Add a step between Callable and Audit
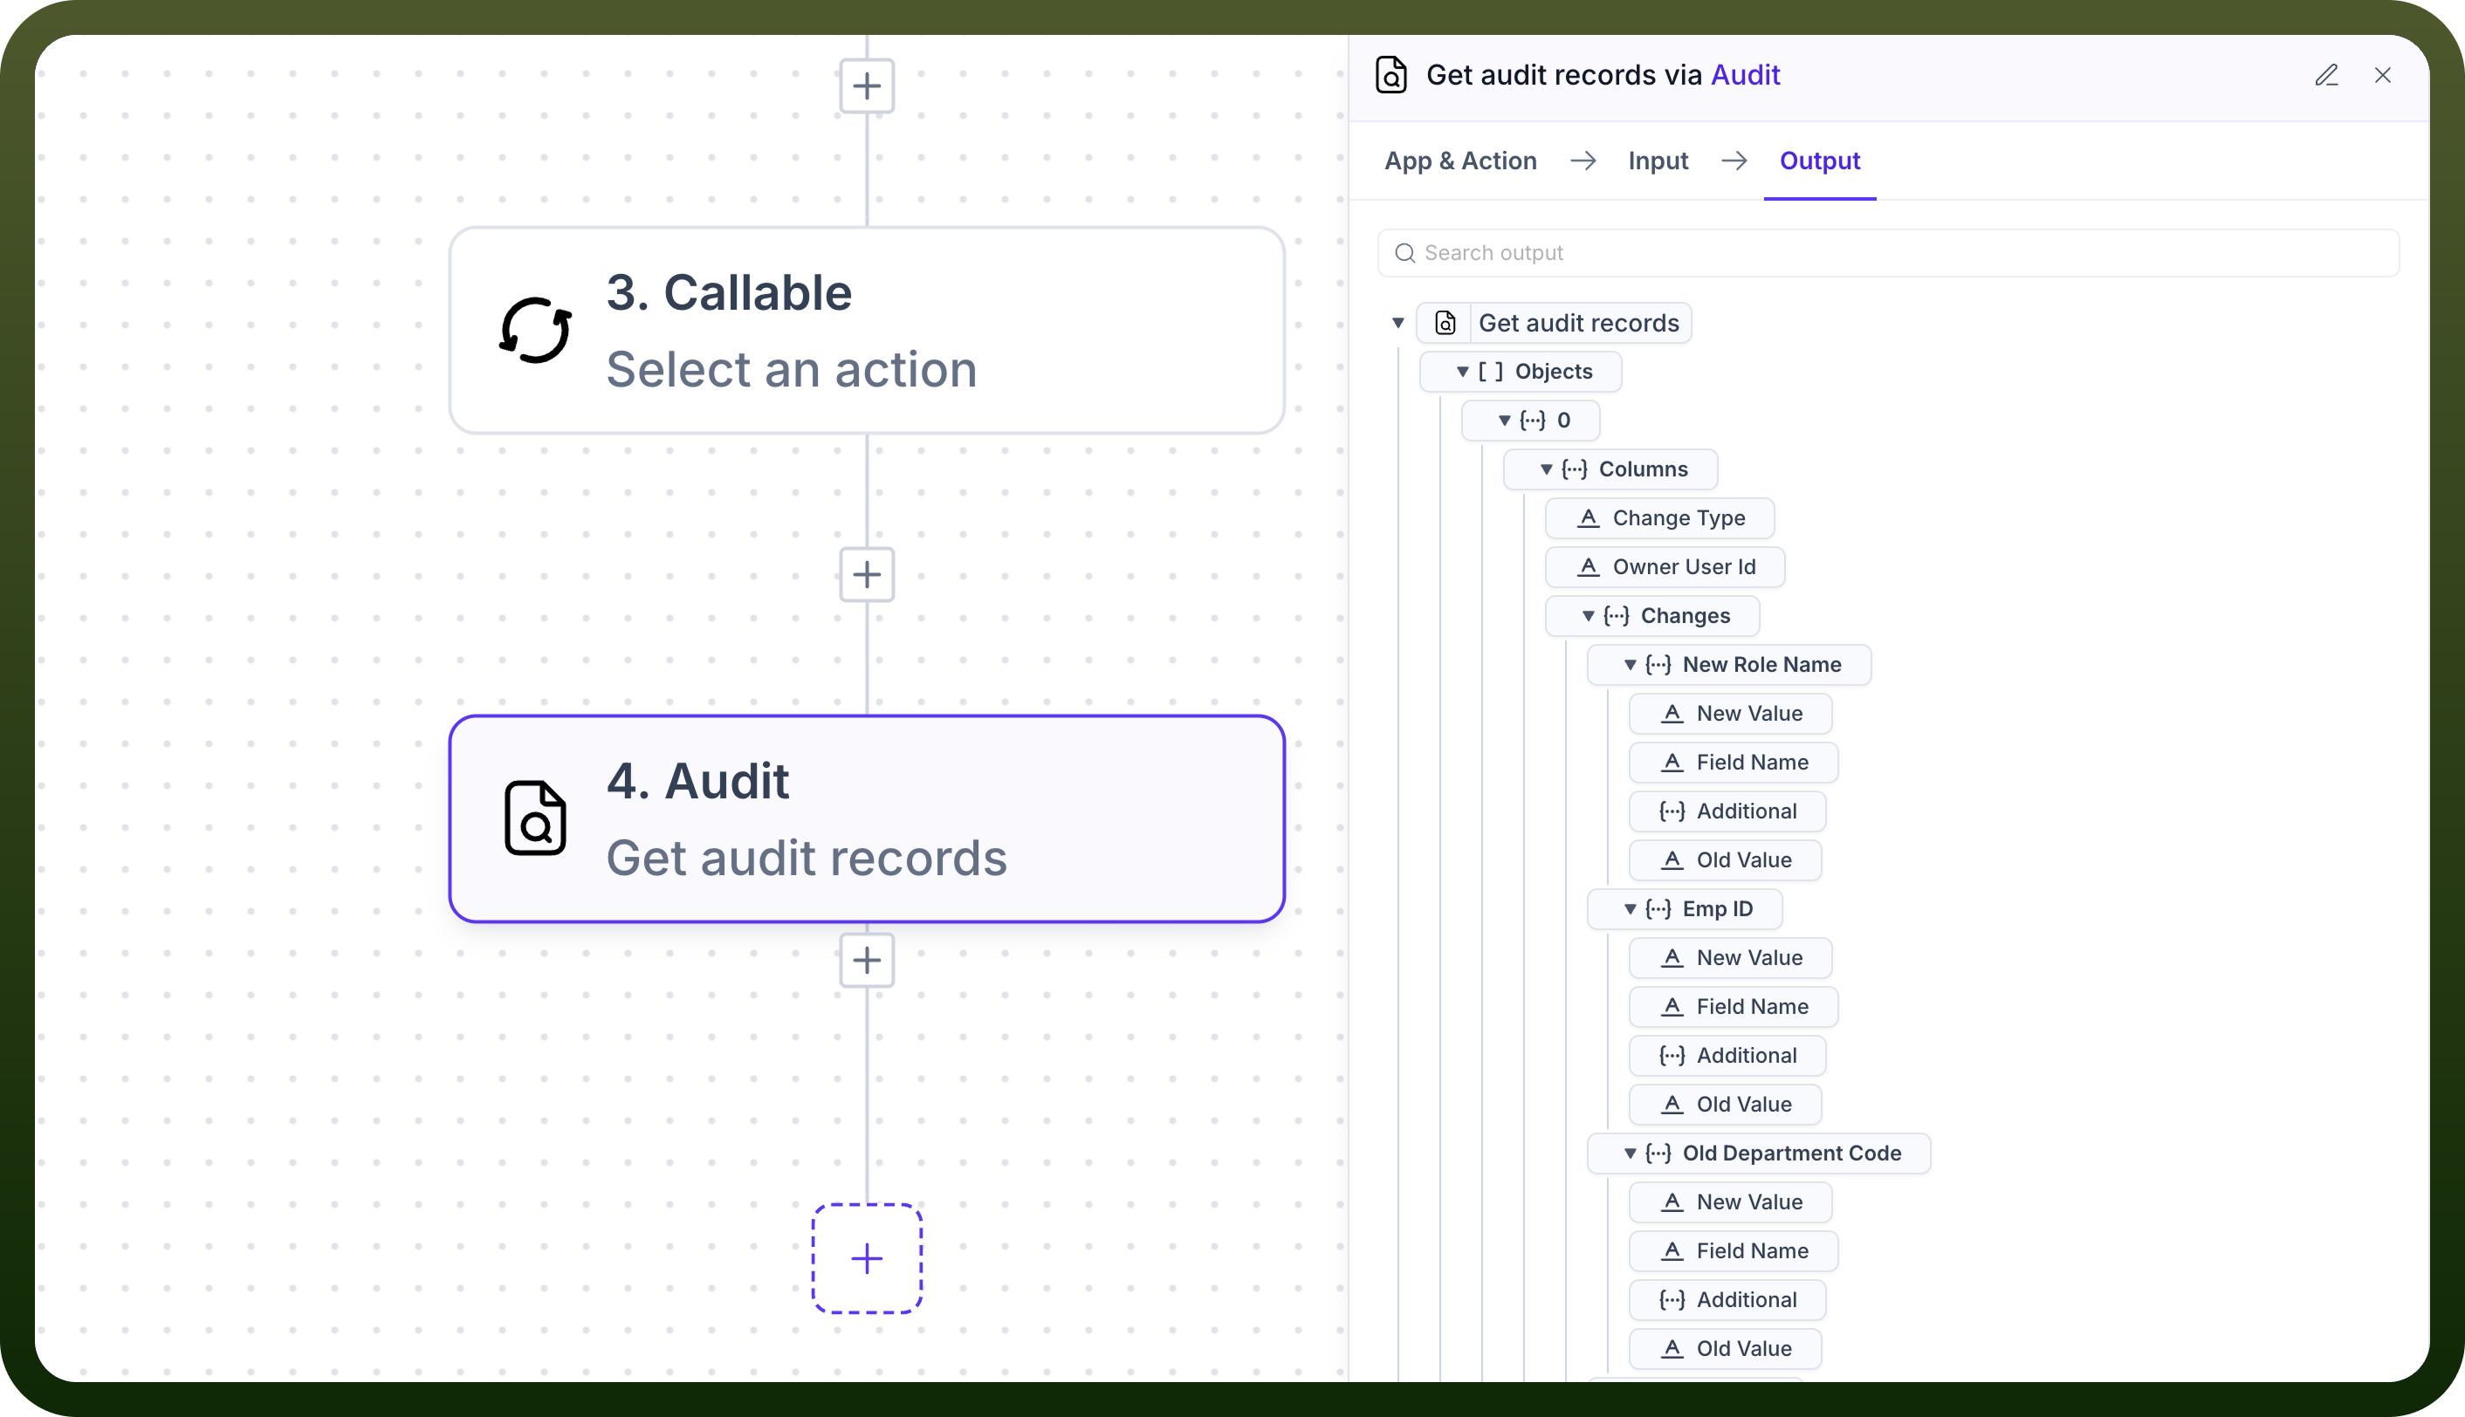Viewport: 2465px width, 1417px height. coord(867,574)
